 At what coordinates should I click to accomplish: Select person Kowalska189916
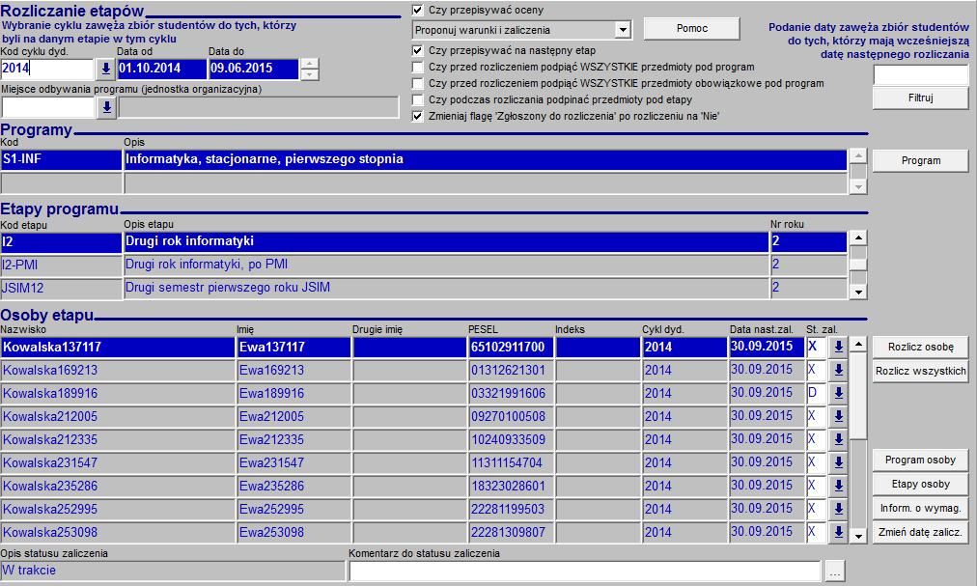click(x=118, y=393)
